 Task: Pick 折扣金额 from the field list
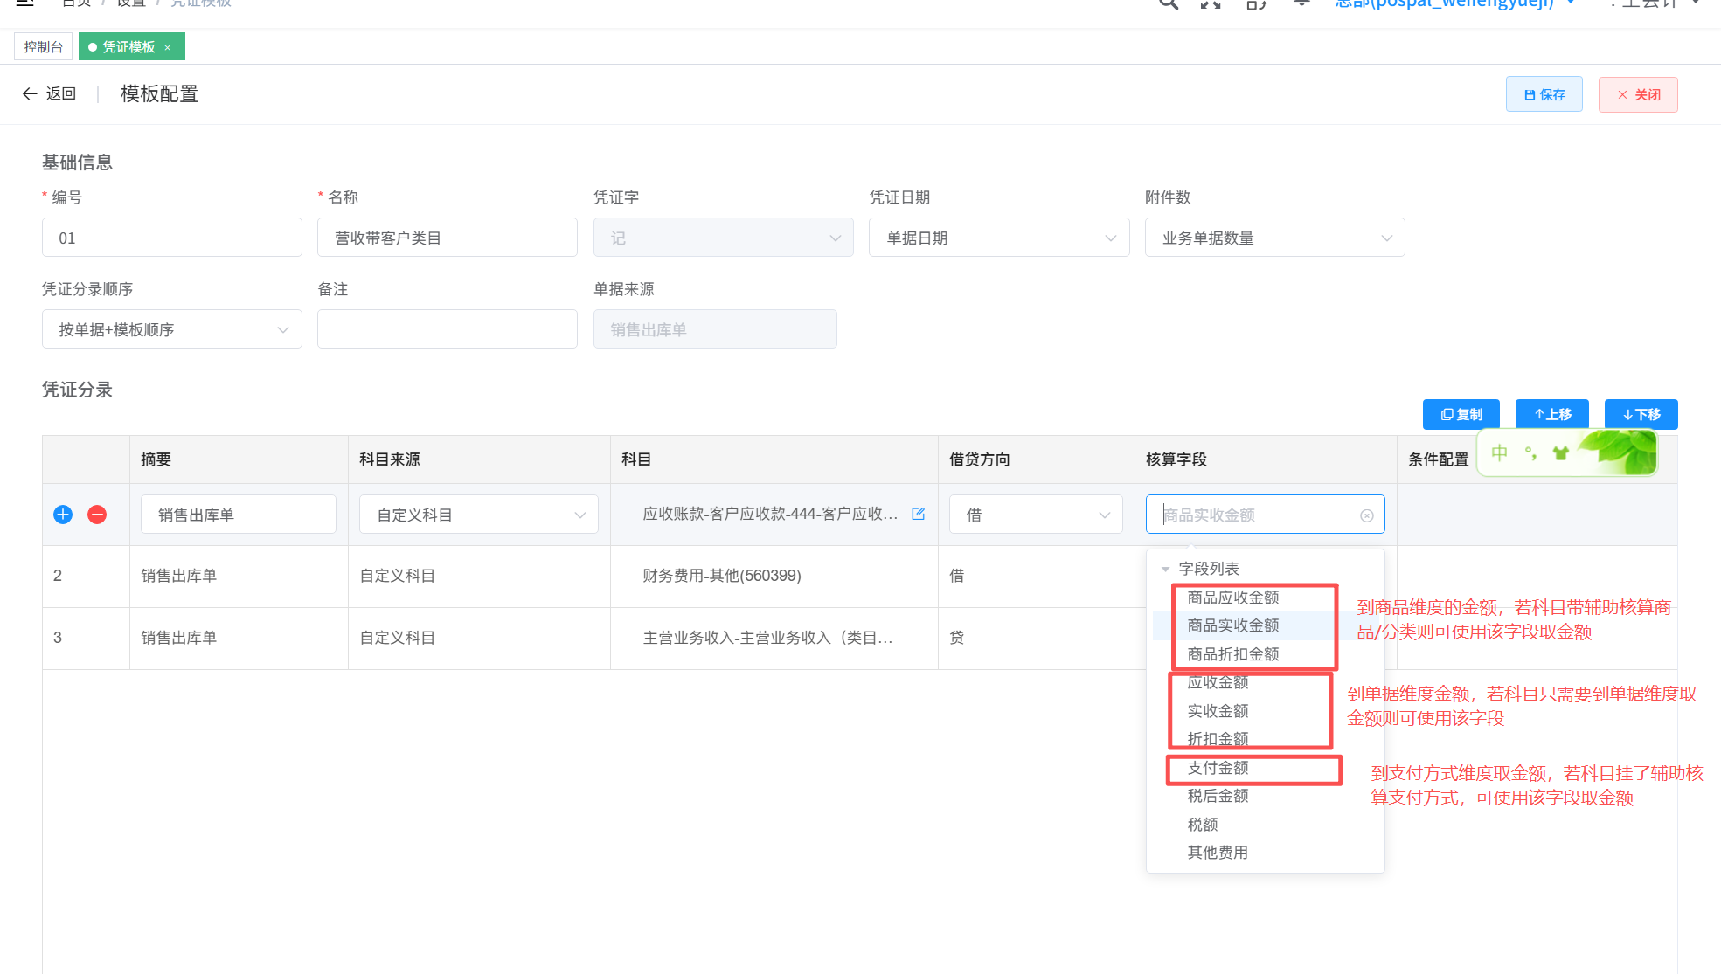coord(1218,739)
